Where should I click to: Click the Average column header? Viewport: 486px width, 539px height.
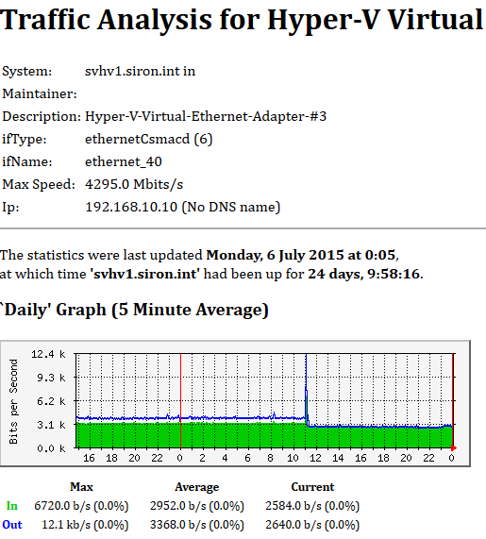(197, 487)
